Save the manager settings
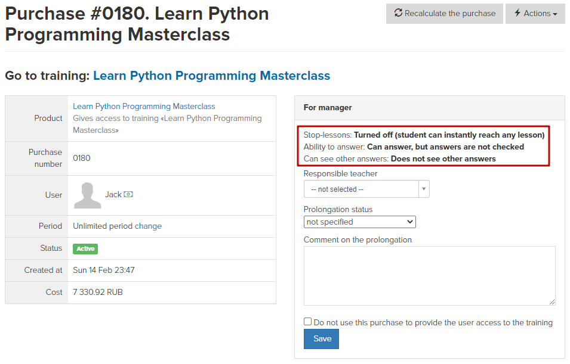 coord(321,338)
